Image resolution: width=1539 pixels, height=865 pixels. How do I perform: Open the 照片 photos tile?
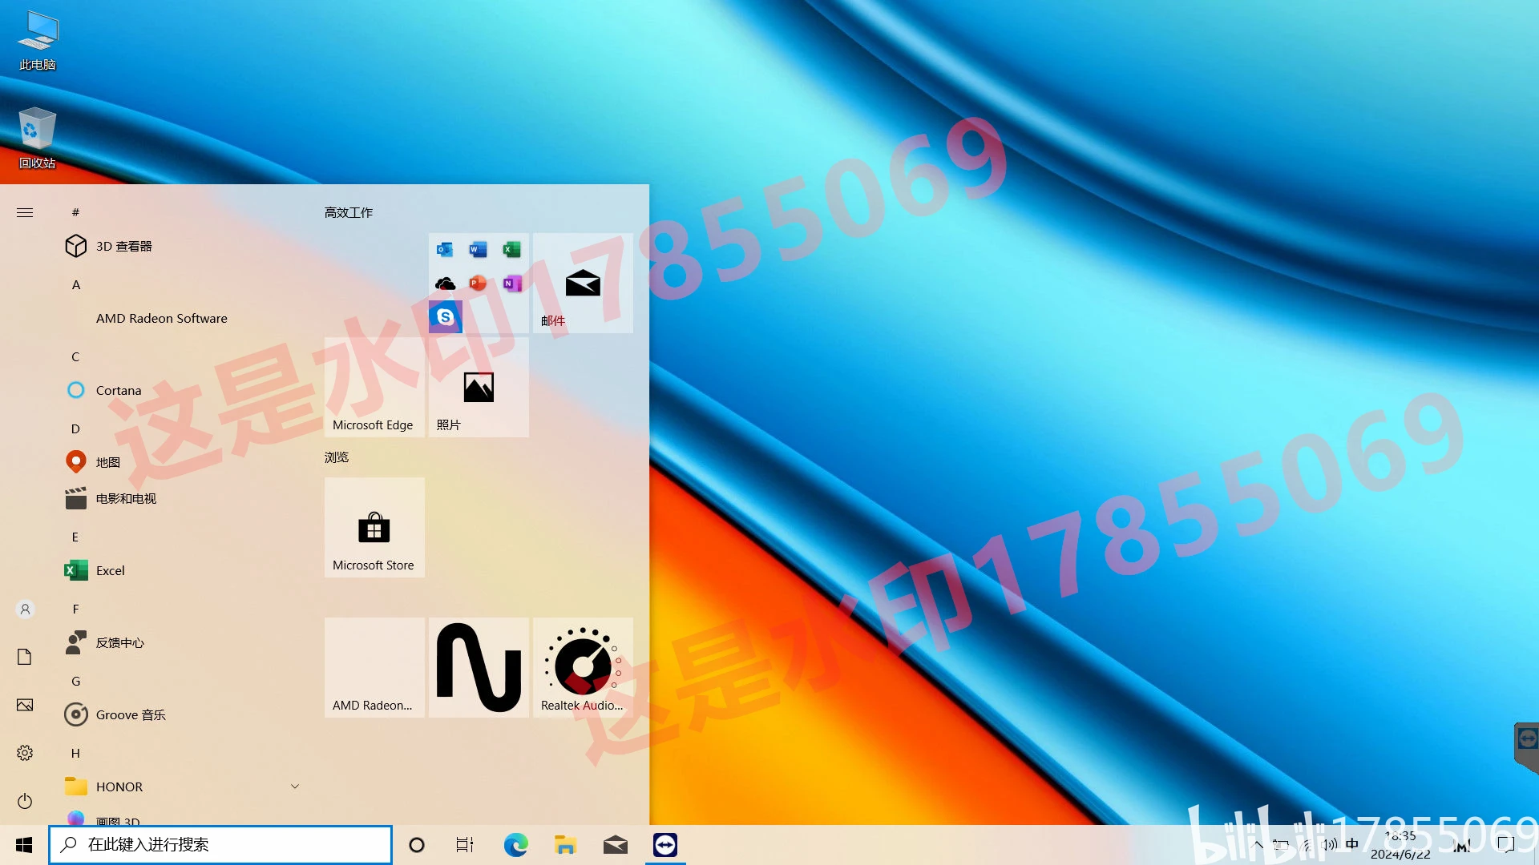[x=479, y=387]
